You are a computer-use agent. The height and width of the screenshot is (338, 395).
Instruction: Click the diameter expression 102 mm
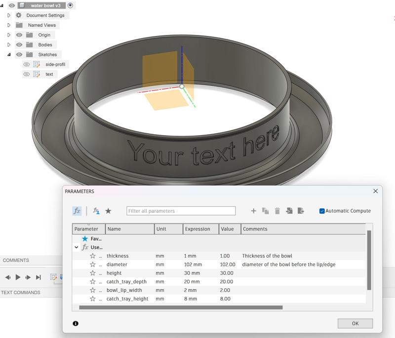pos(193,264)
